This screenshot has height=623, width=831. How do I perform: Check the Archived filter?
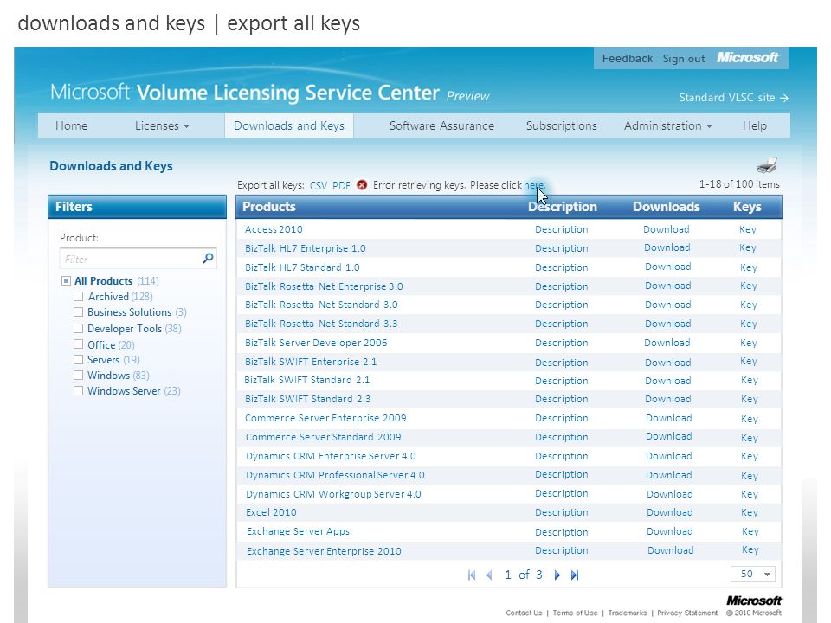tap(79, 296)
